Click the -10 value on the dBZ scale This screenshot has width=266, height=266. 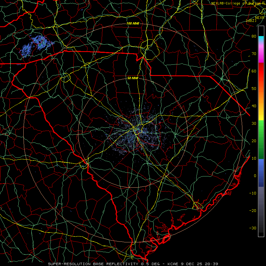pyautogui.click(x=253, y=193)
